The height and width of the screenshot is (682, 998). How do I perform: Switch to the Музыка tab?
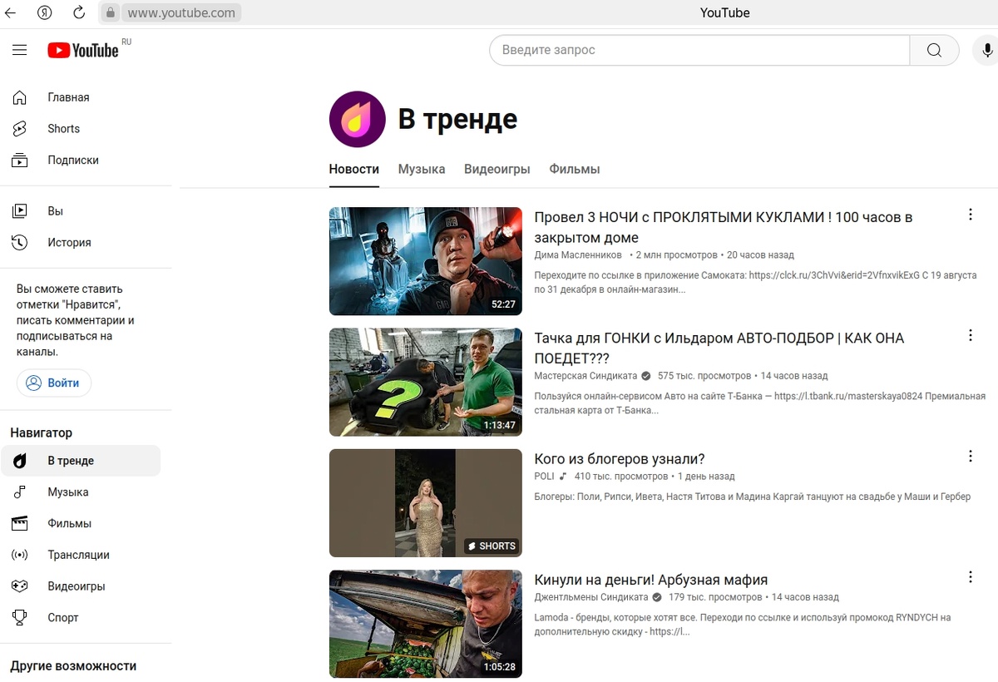pos(422,170)
